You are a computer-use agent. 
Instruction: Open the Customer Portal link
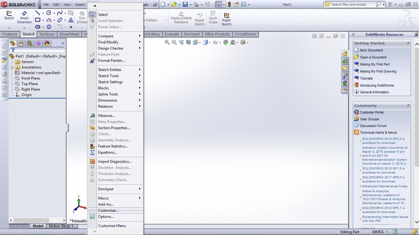click(x=371, y=112)
